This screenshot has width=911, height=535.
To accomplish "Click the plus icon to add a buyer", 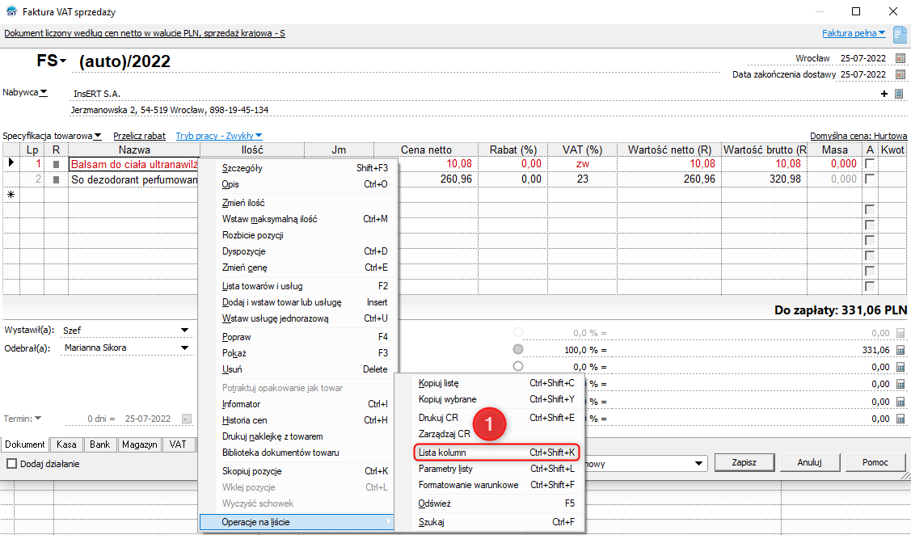I will 884,94.
